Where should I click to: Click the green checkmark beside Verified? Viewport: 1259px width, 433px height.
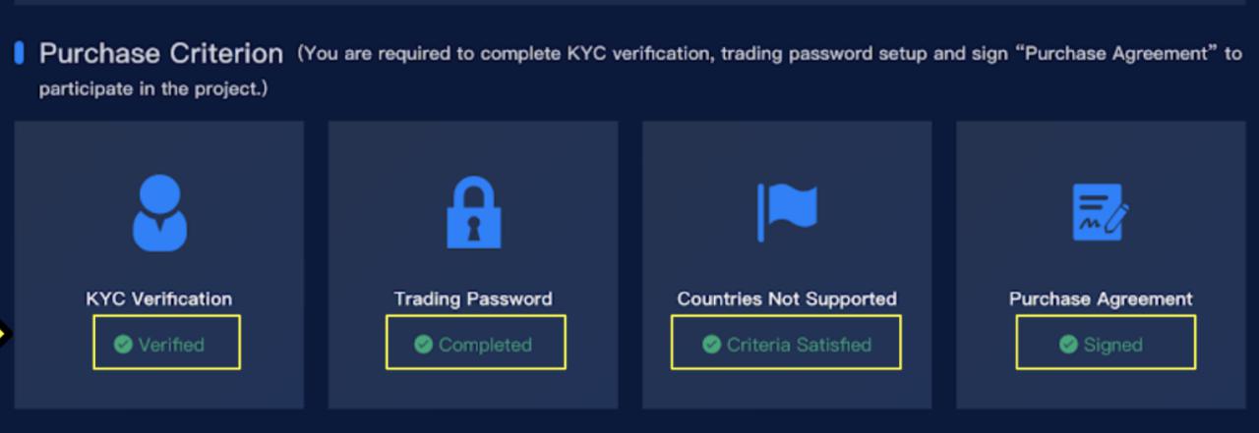tap(123, 345)
